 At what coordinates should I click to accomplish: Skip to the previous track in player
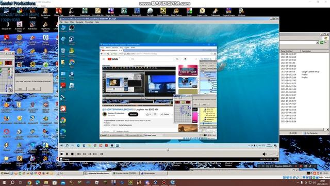click(79, 154)
